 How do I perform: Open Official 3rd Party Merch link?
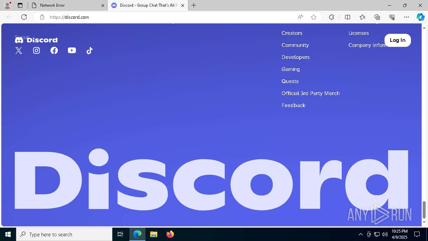click(x=311, y=93)
